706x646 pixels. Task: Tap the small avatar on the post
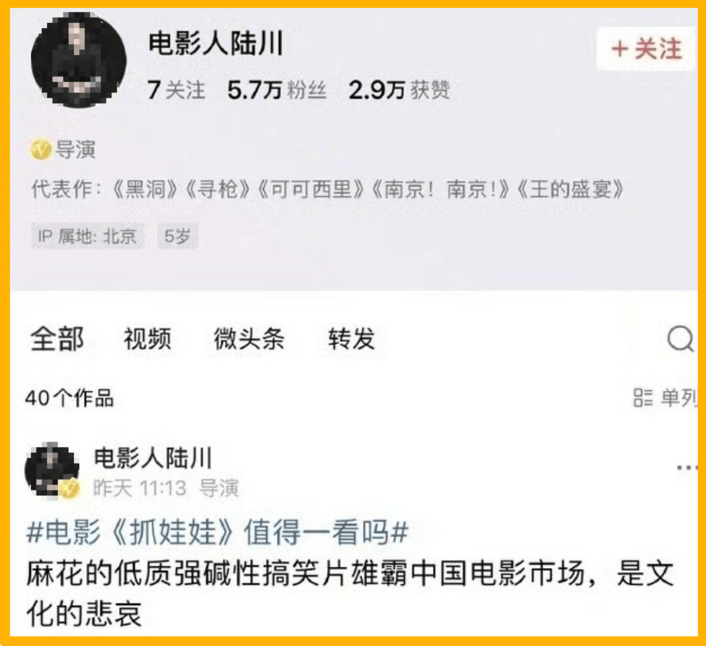point(52,470)
